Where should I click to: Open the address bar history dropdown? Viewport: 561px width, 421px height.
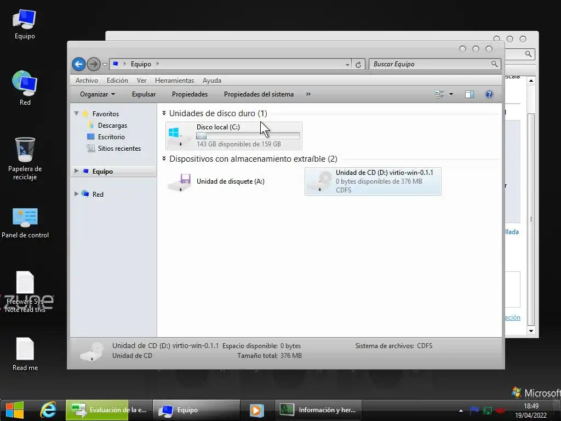(x=347, y=65)
